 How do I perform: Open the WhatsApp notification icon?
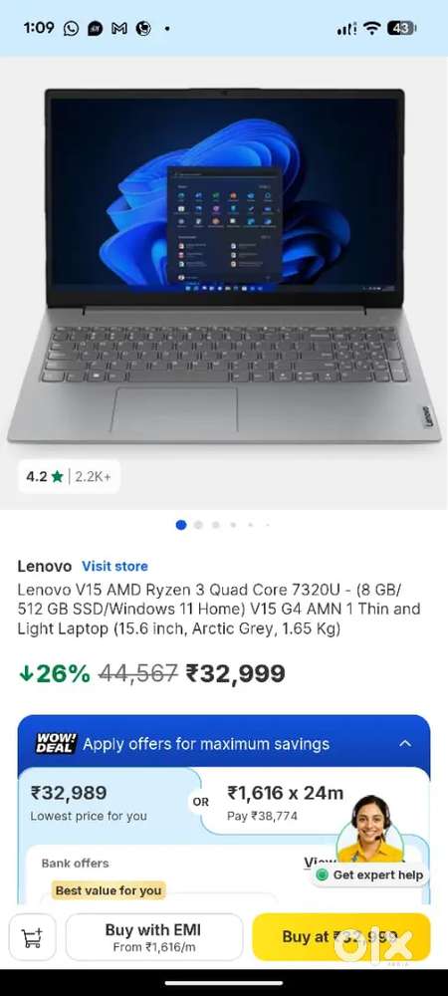72,29
